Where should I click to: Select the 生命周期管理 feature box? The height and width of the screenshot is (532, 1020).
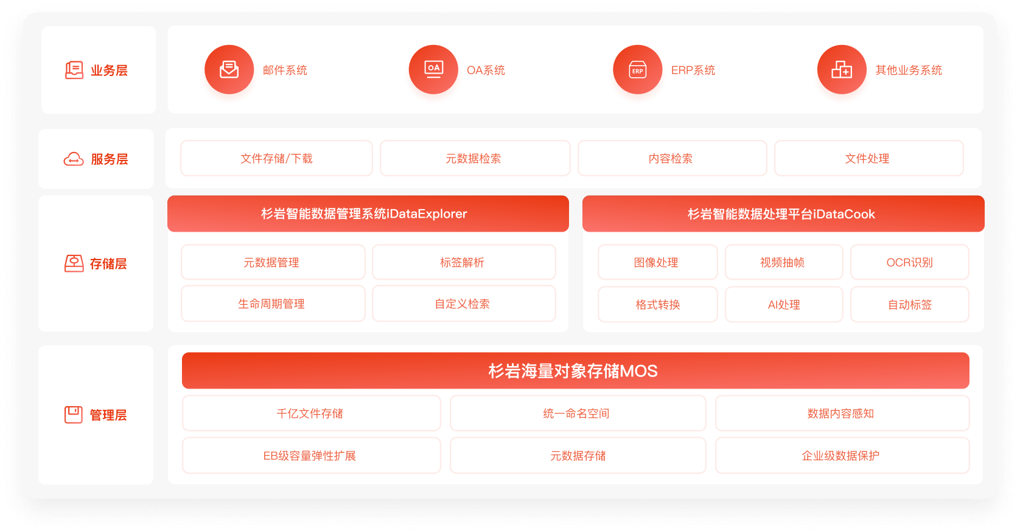[x=273, y=303]
